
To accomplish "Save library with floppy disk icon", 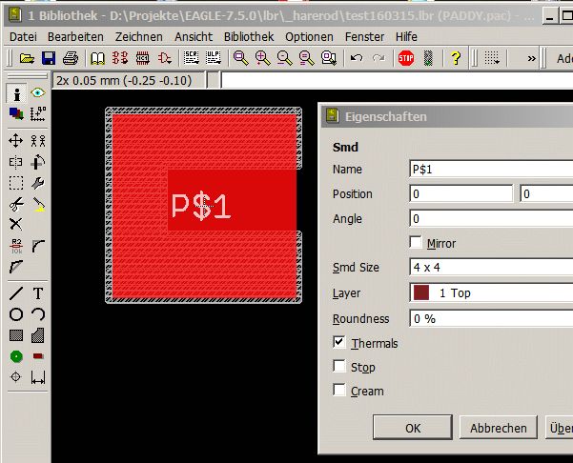I will click(x=49, y=58).
